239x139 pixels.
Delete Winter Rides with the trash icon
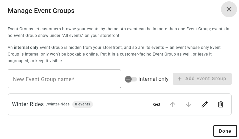[221, 104]
